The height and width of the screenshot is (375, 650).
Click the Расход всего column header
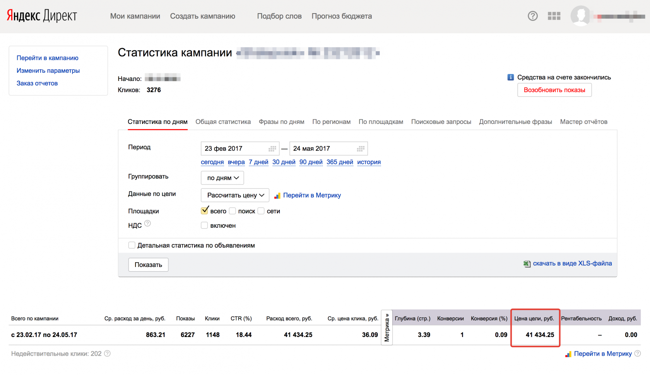pyautogui.click(x=289, y=318)
